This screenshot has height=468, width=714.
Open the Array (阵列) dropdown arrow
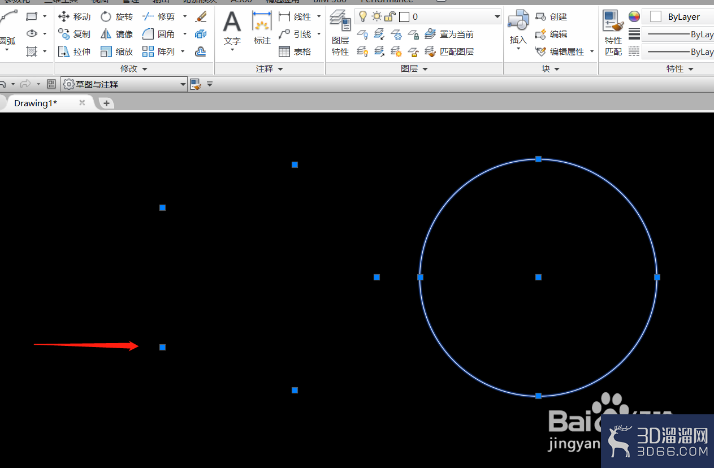coord(183,52)
